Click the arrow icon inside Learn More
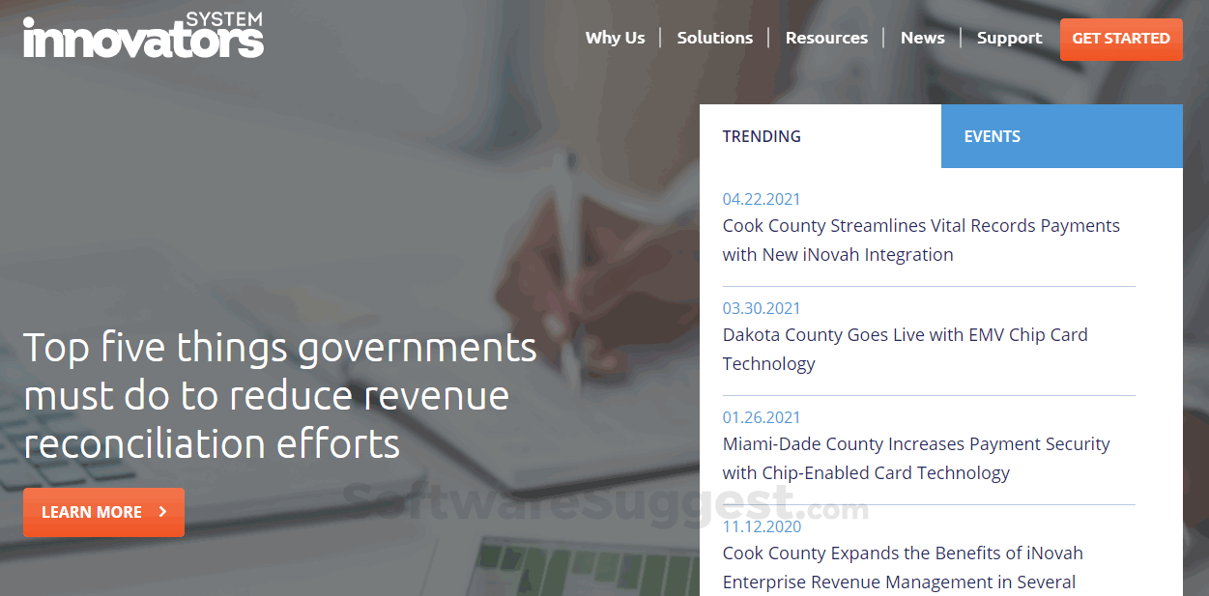The width and height of the screenshot is (1209, 596). click(162, 512)
